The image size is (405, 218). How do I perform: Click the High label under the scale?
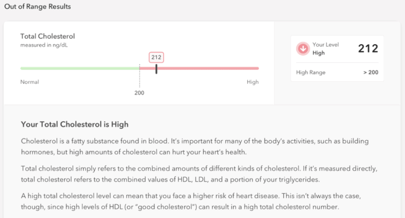click(252, 82)
